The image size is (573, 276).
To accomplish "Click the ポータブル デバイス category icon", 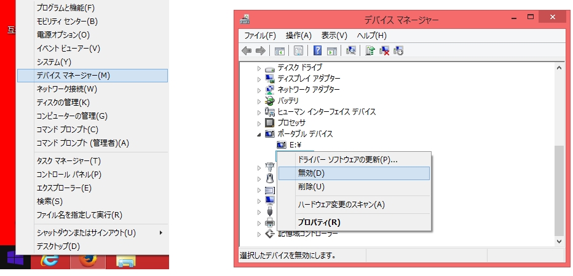I will (x=270, y=134).
